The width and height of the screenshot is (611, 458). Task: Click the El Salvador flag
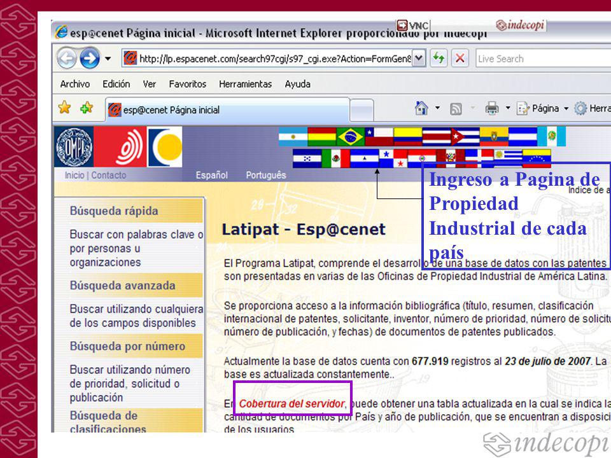(x=523, y=137)
